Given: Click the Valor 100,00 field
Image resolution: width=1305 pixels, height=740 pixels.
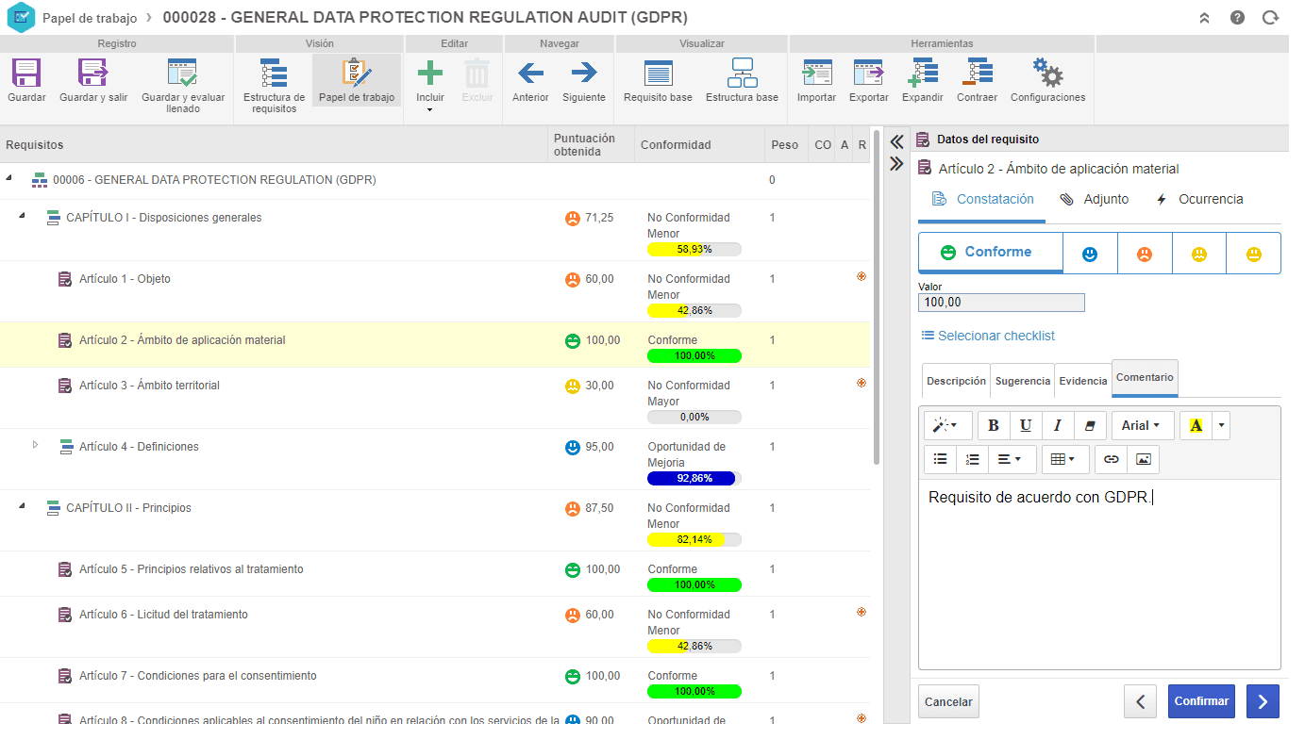Looking at the screenshot, I should pyautogui.click(x=1001, y=303).
